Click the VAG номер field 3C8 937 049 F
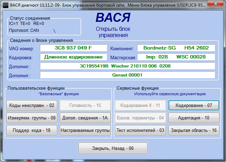The height and width of the screenshot is (162, 226). point(73,48)
